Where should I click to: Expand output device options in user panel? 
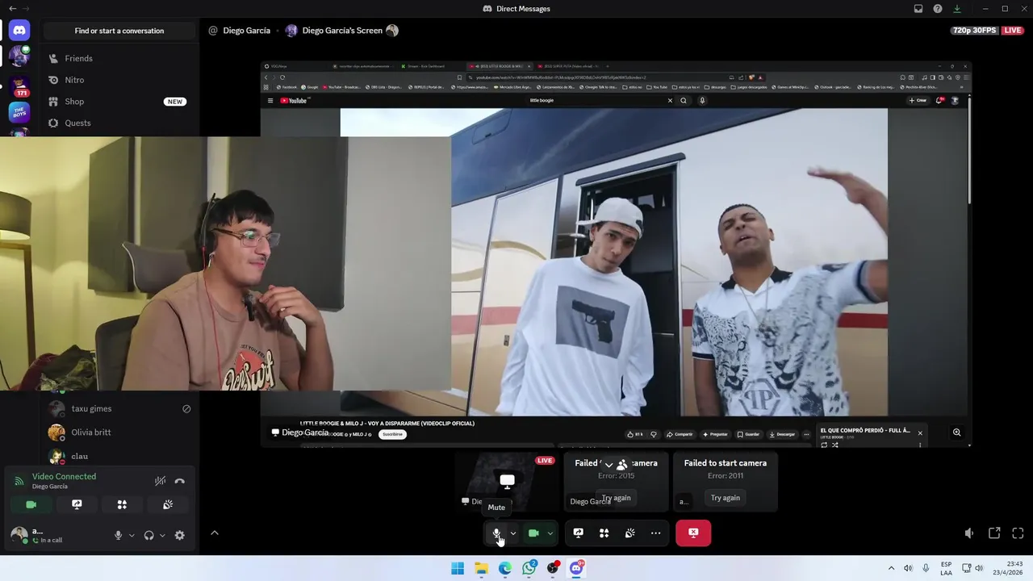click(x=162, y=535)
